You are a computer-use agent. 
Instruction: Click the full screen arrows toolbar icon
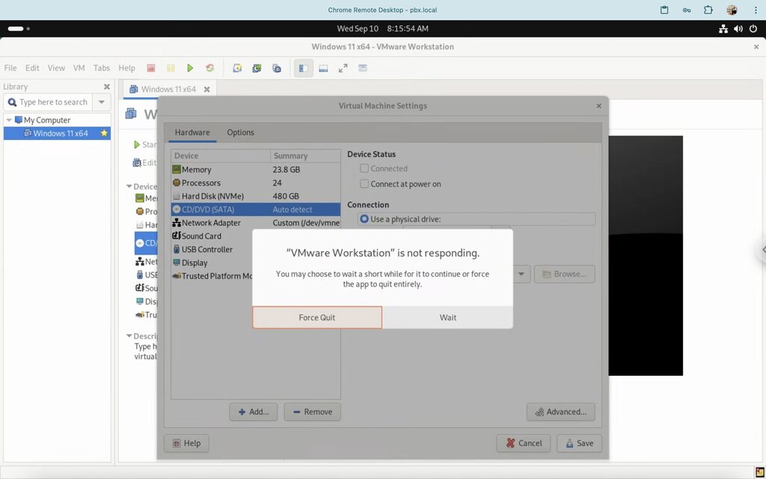(343, 68)
